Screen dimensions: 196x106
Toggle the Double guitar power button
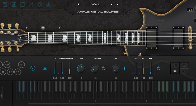tap(103, 68)
